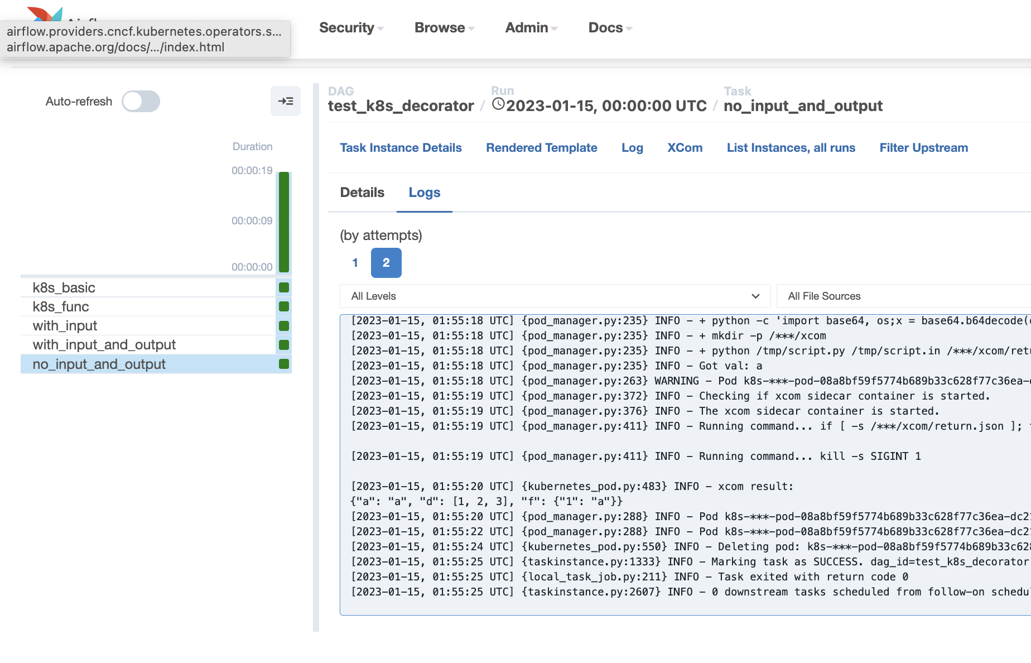Select log attempt 1

click(355, 263)
